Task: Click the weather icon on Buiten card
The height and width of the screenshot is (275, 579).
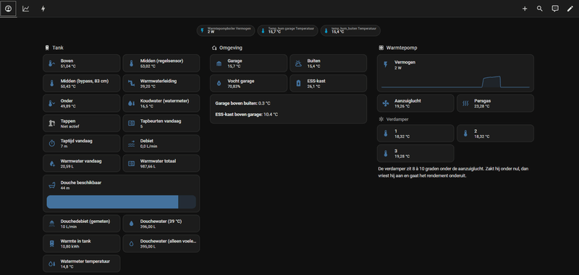Action: [x=298, y=64]
